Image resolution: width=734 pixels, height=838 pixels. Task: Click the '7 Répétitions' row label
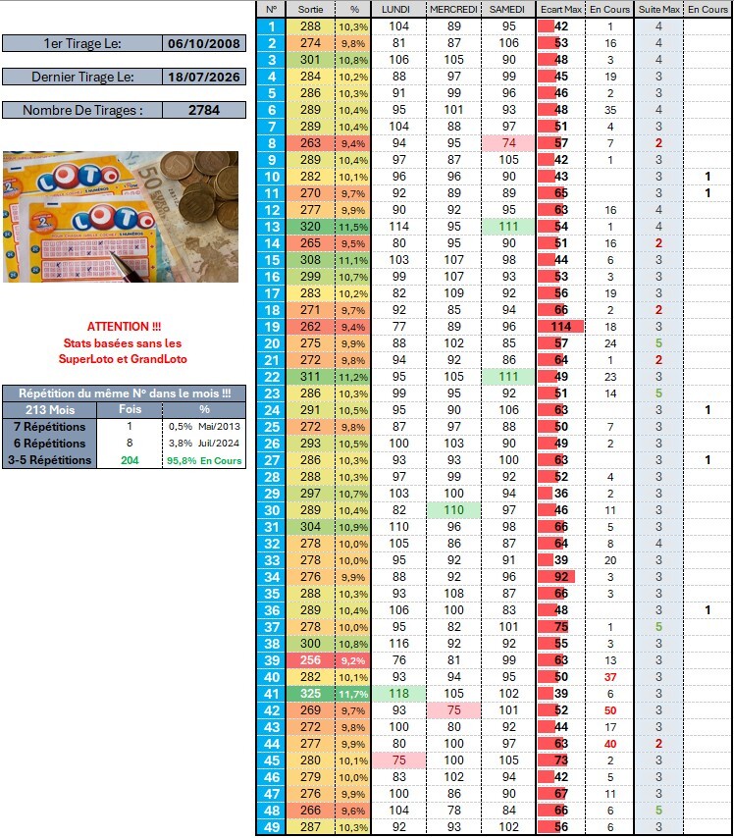[50, 427]
